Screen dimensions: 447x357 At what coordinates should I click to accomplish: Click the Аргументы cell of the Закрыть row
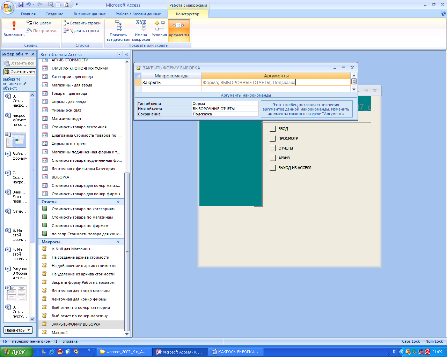point(276,83)
